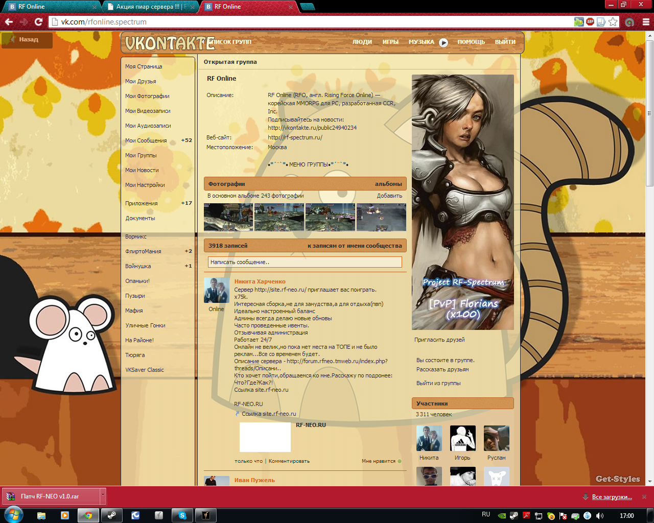Reload the page with the refresh icon
Screen dimensions: 654x523
38,22
